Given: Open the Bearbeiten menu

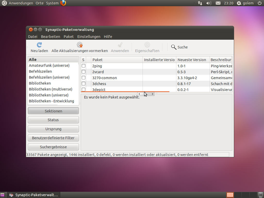Looking at the screenshot, I should 51,37.
